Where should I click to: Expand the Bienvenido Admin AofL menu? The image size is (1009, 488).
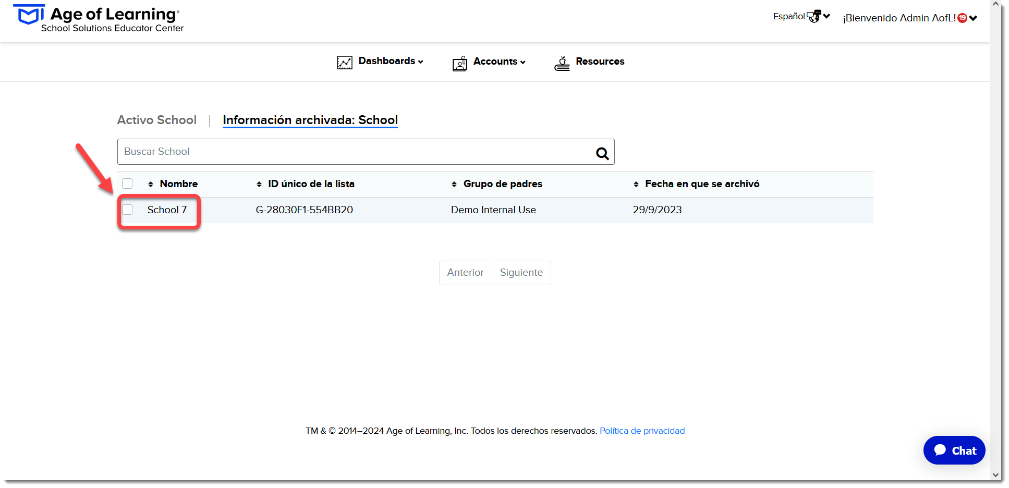point(910,18)
